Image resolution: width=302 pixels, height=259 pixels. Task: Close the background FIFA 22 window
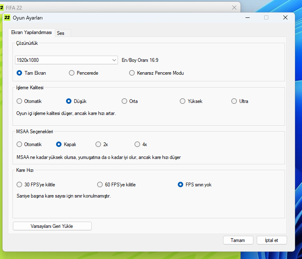(x=234, y=7)
